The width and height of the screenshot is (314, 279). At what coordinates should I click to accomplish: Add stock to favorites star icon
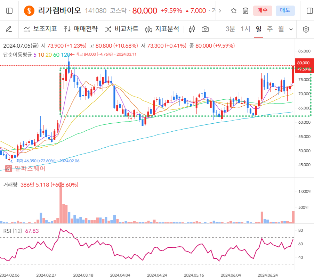[233, 11]
